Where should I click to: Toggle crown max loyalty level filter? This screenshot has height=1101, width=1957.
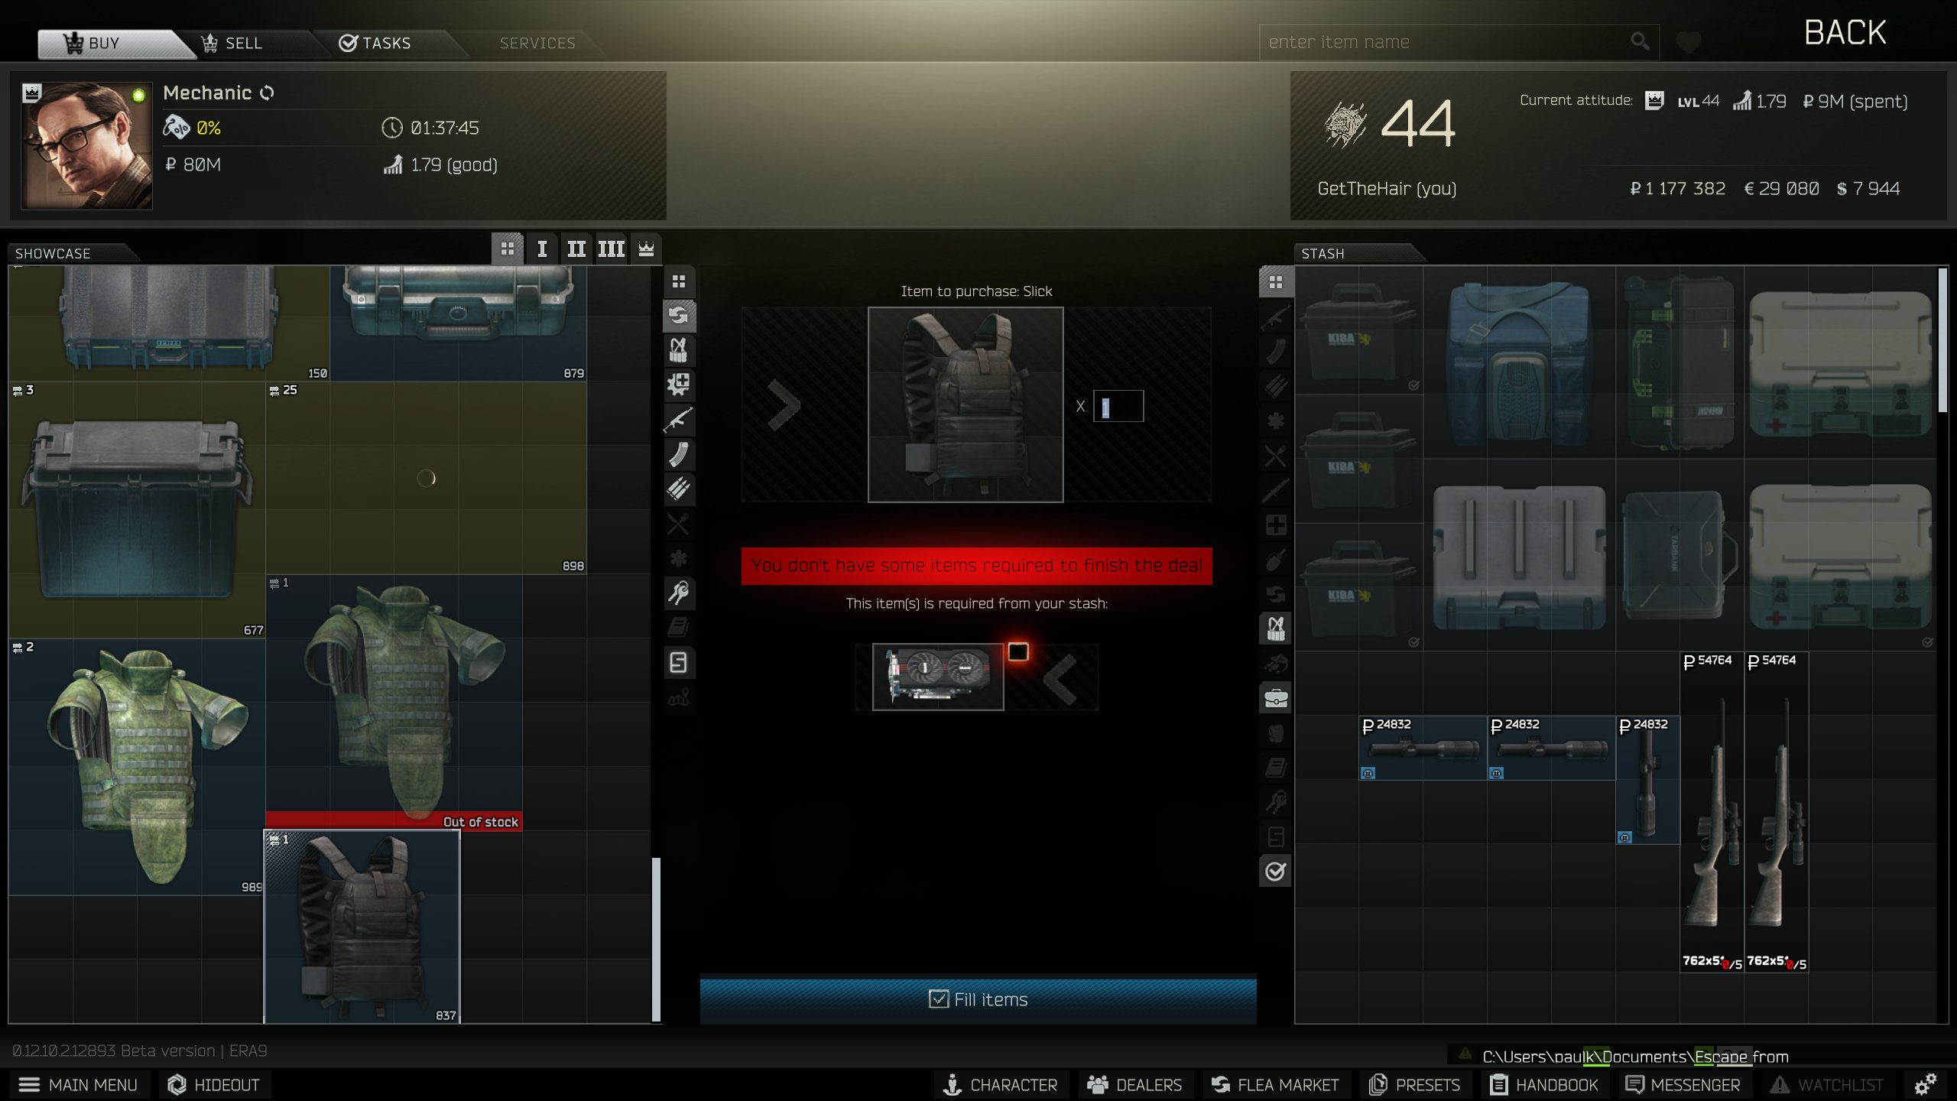pyautogui.click(x=646, y=249)
